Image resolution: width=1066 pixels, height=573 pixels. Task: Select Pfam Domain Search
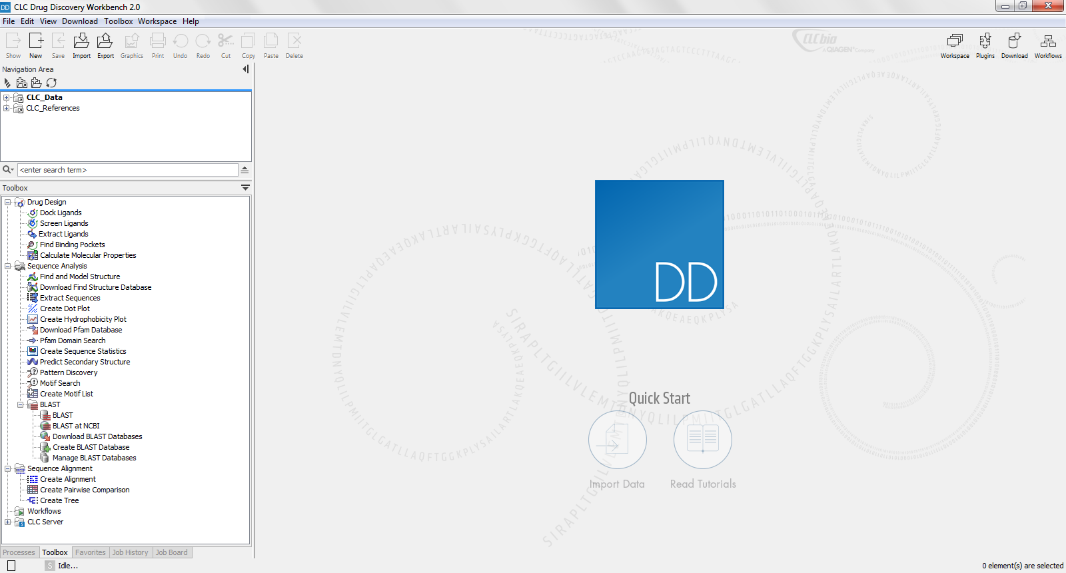[x=73, y=340]
